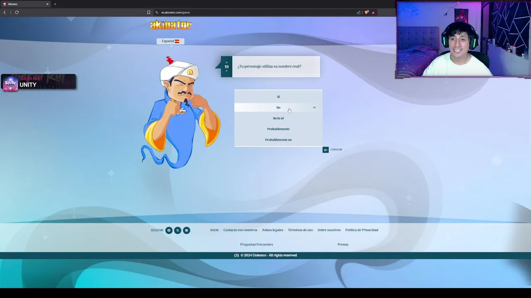This screenshot has height=298, width=531.
Task: Close the Akinator browser tab
Action: click(47, 4)
